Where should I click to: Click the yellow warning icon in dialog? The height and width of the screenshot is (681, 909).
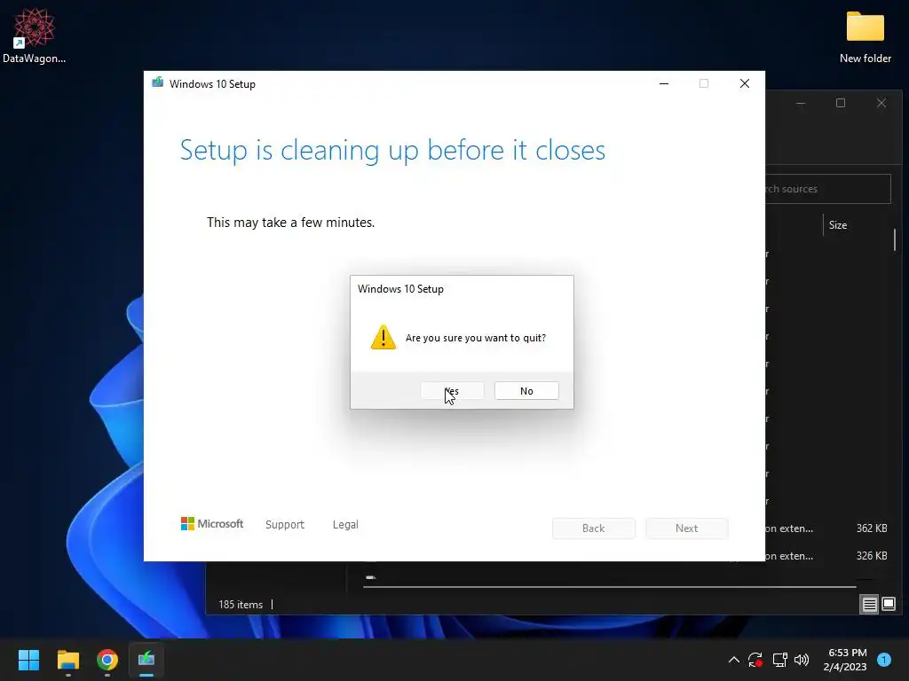(383, 337)
